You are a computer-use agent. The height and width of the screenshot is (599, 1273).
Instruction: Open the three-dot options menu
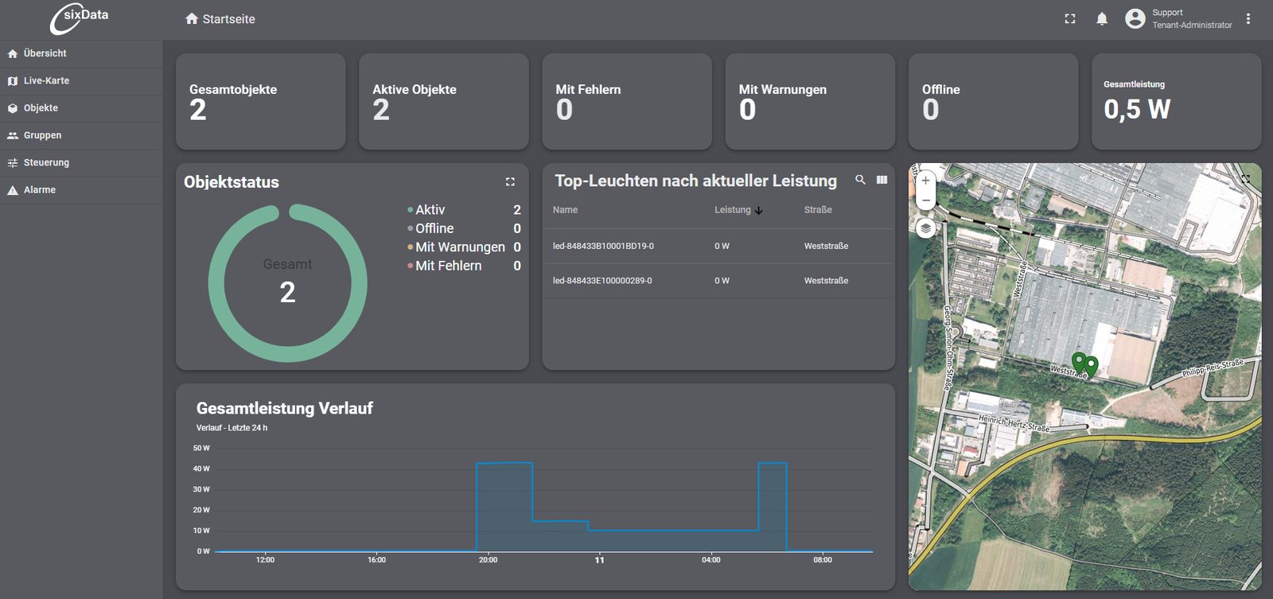coord(1248,18)
